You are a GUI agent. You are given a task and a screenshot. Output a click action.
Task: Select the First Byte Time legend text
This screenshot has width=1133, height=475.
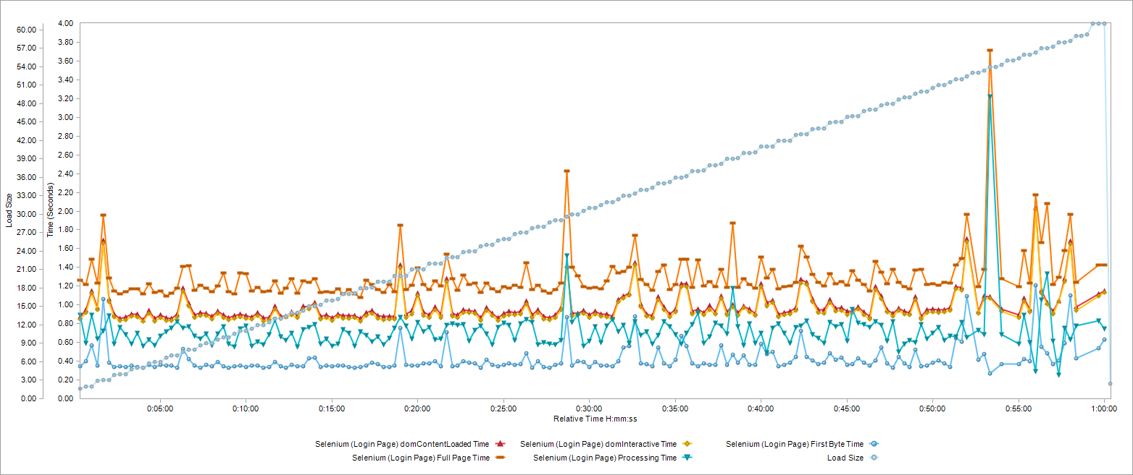click(794, 444)
